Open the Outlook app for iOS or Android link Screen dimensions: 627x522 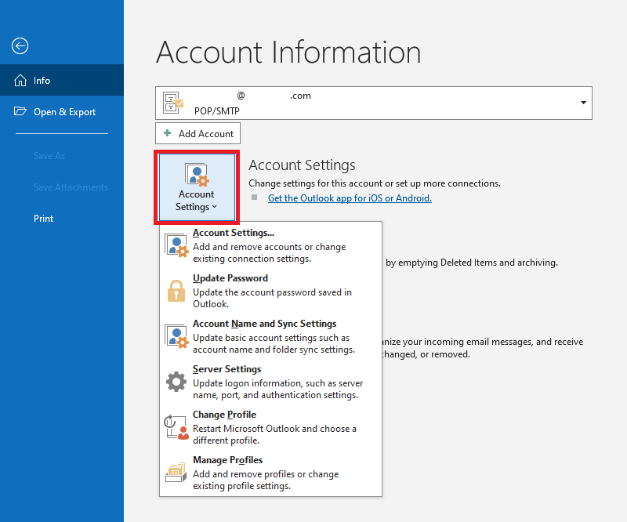click(x=350, y=198)
